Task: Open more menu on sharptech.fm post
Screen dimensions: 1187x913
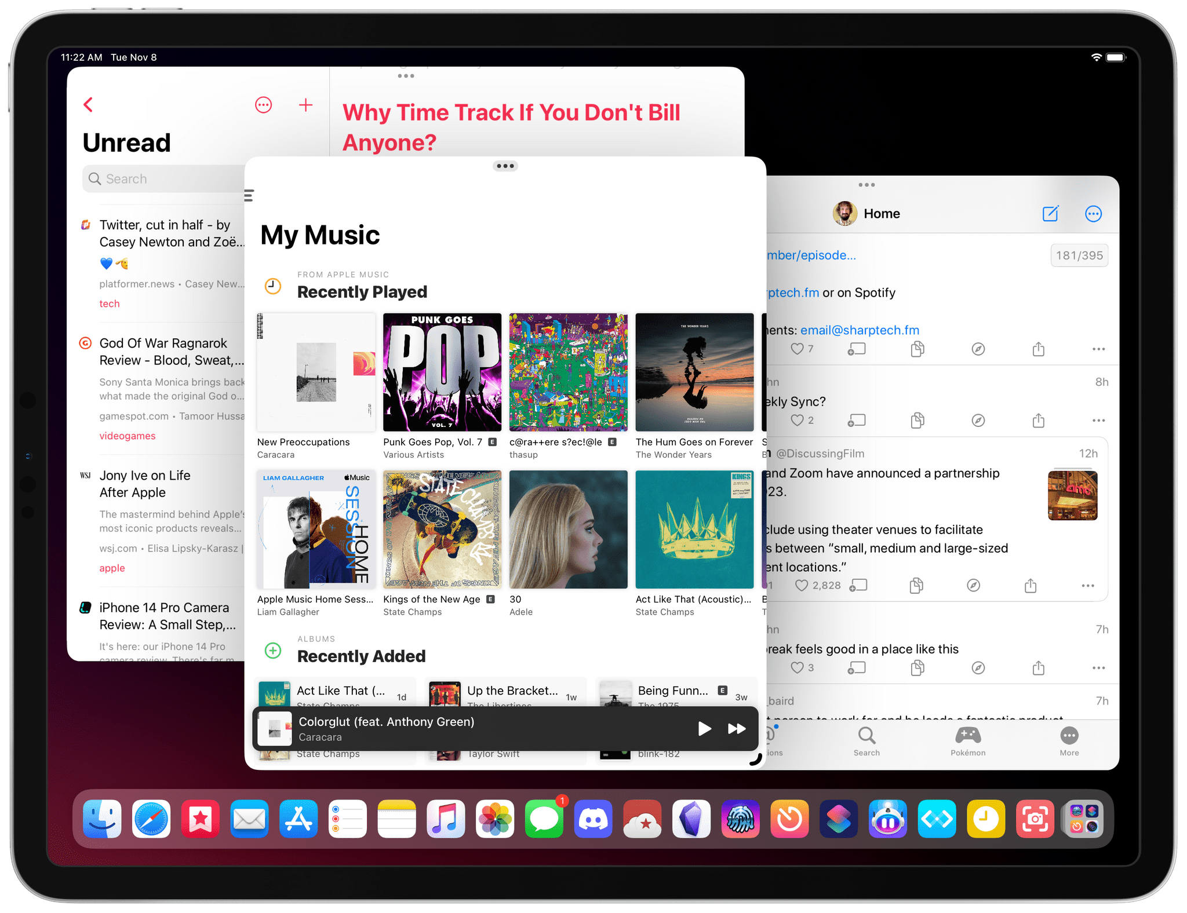Action: point(1098,349)
